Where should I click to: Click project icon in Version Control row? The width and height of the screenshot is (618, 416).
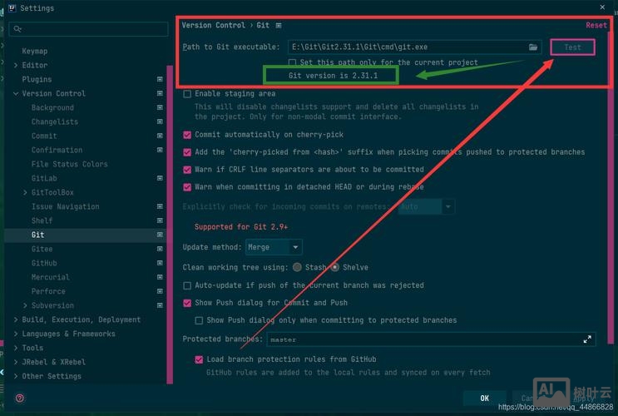(160, 93)
